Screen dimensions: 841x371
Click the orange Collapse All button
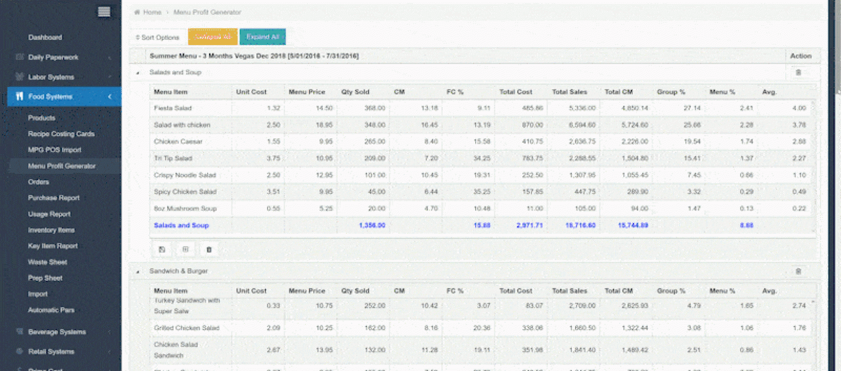(212, 37)
